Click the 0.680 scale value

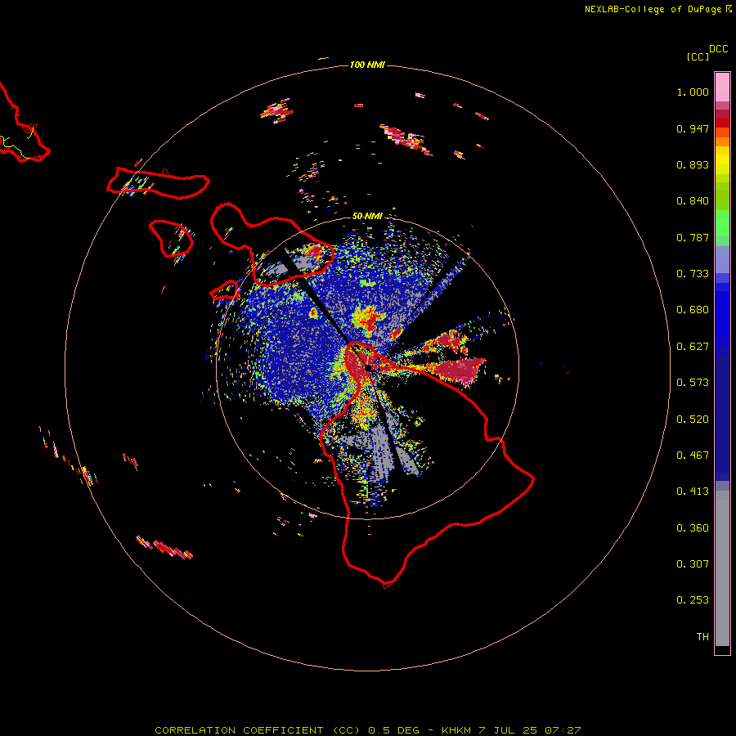point(693,310)
